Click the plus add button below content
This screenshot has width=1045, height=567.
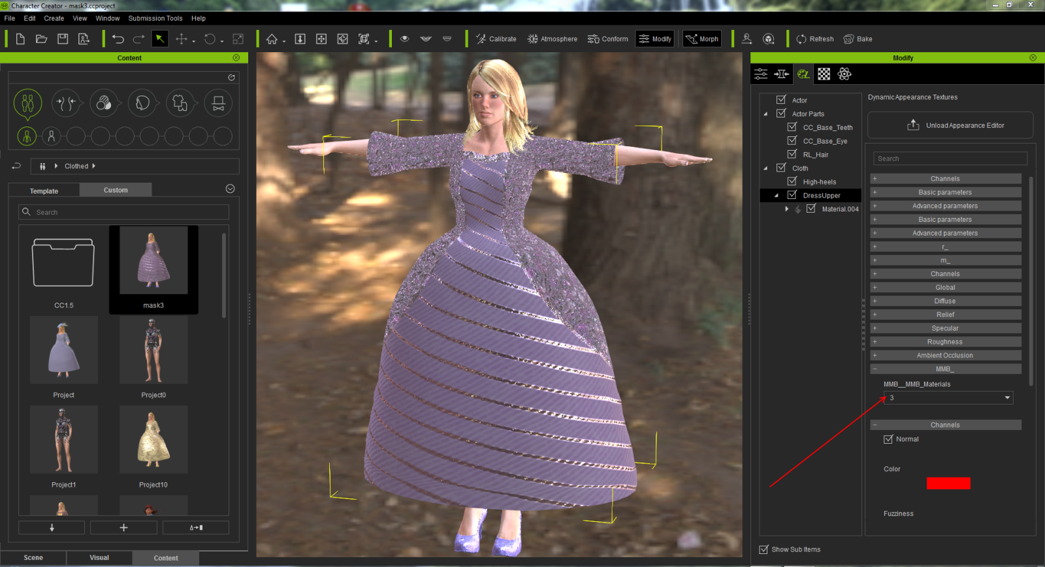(x=123, y=527)
